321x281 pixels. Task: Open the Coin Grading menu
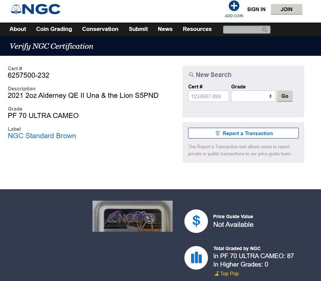54,29
